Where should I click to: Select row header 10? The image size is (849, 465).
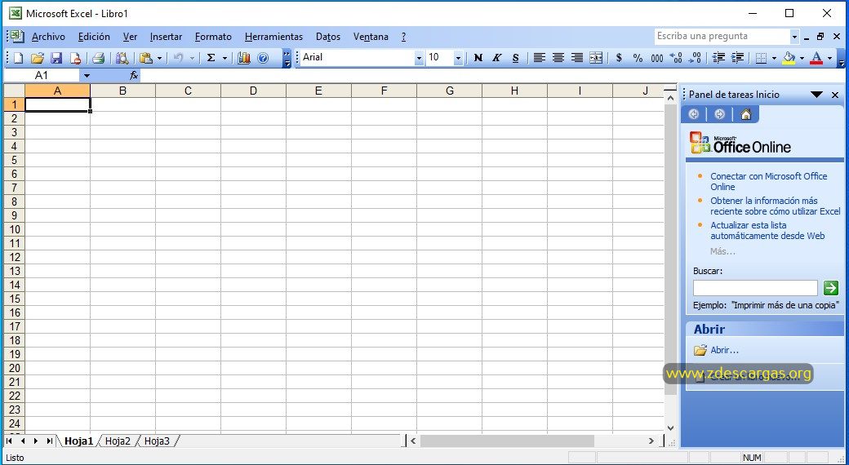(x=14, y=229)
